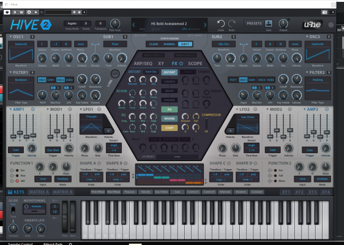Toggle the EQ effect on/off button

(x=170, y=109)
